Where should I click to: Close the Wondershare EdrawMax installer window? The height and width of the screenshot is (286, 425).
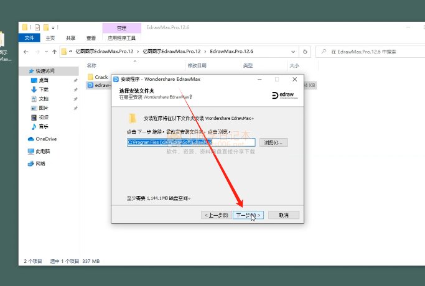click(x=294, y=80)
